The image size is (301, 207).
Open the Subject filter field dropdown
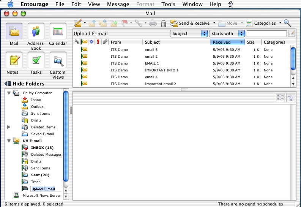(x=189, y=33)
